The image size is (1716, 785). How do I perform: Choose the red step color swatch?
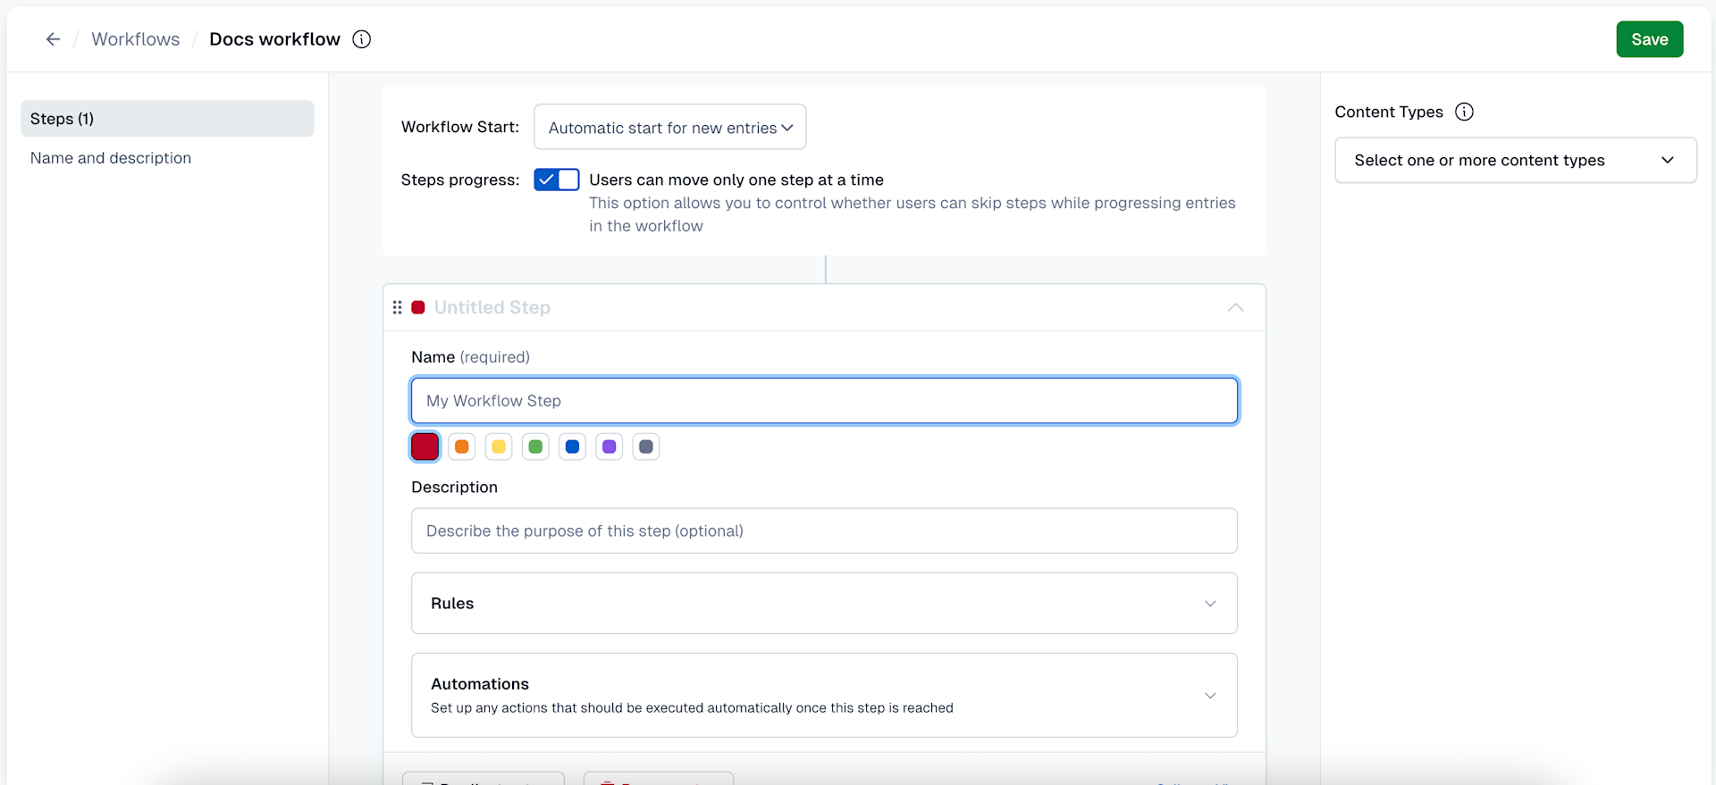(425, 447)
